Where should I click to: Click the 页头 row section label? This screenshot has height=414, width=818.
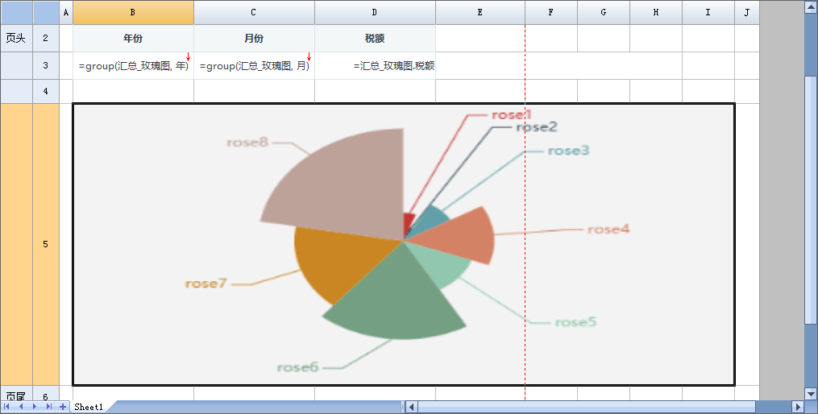click(x=15, y=39)
